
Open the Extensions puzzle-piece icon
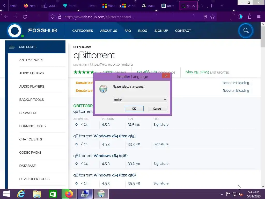[249, 17]
